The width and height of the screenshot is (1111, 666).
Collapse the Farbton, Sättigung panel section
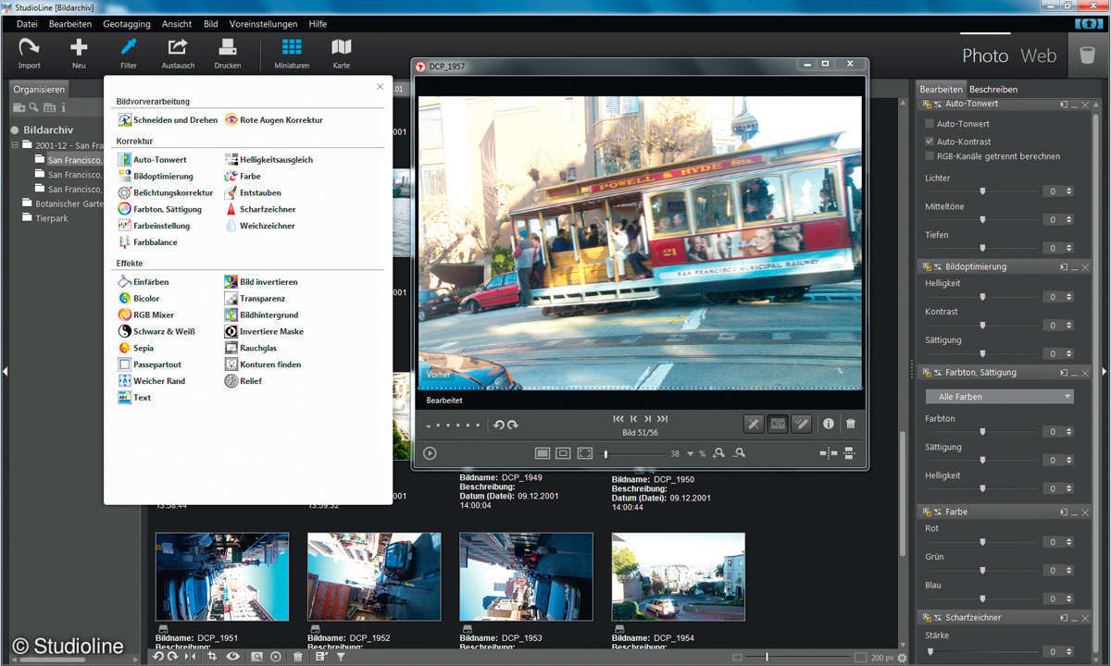click(x=1075, y=373)
